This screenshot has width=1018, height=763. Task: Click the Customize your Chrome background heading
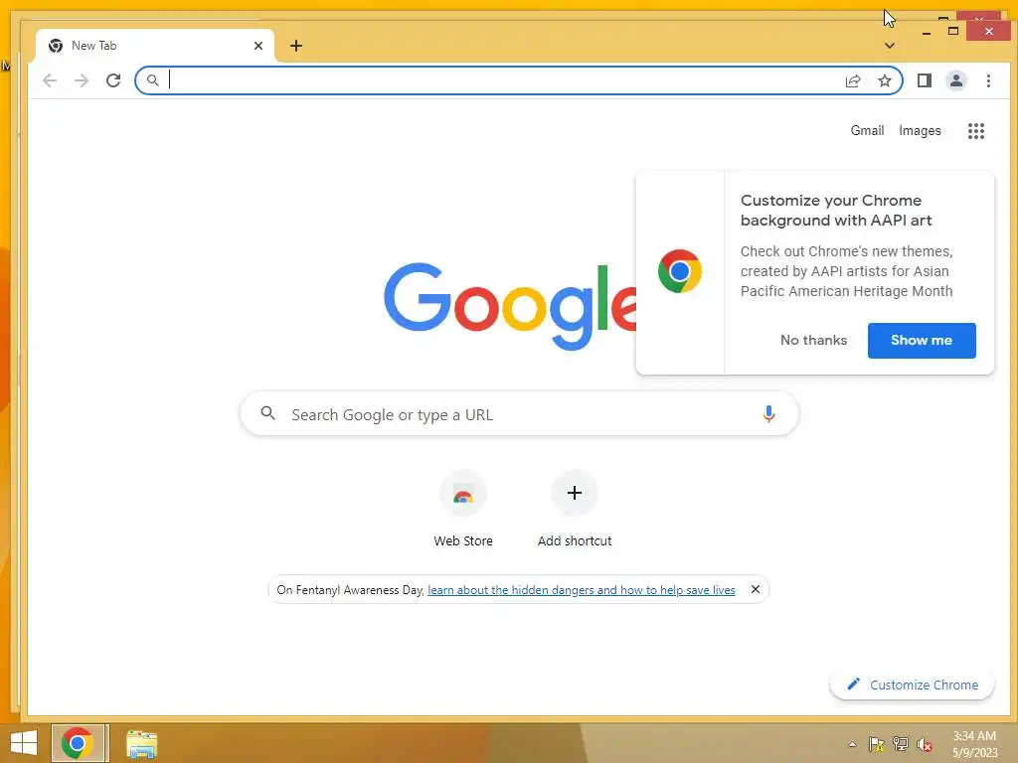pos(836,211)
